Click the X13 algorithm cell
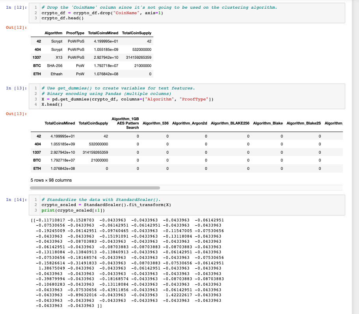 [59, 58]
